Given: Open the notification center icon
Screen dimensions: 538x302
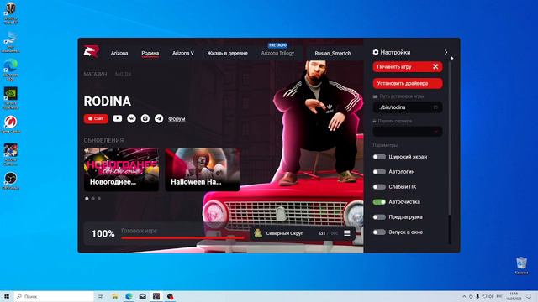Looking at the screenshot, I should [529, 296].
